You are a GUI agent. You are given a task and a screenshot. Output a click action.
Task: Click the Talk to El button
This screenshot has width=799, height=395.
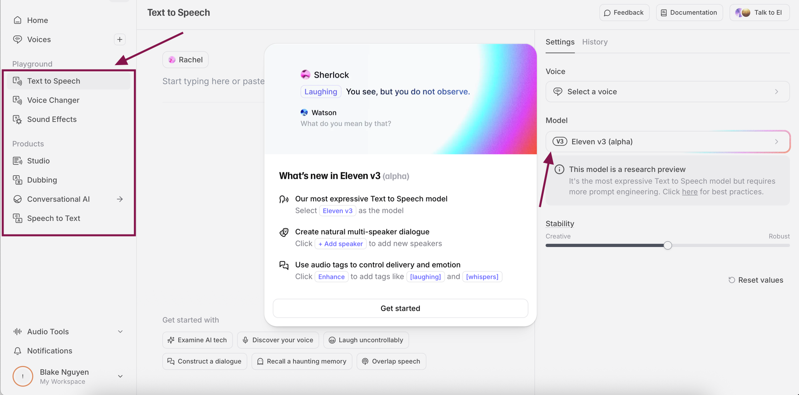click(760, 13)
